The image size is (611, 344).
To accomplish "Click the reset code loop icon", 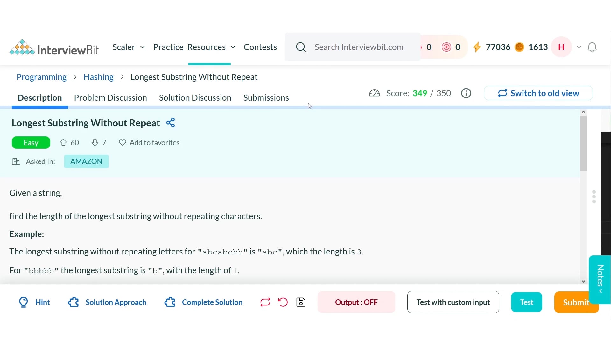I will tap(265, 302).
